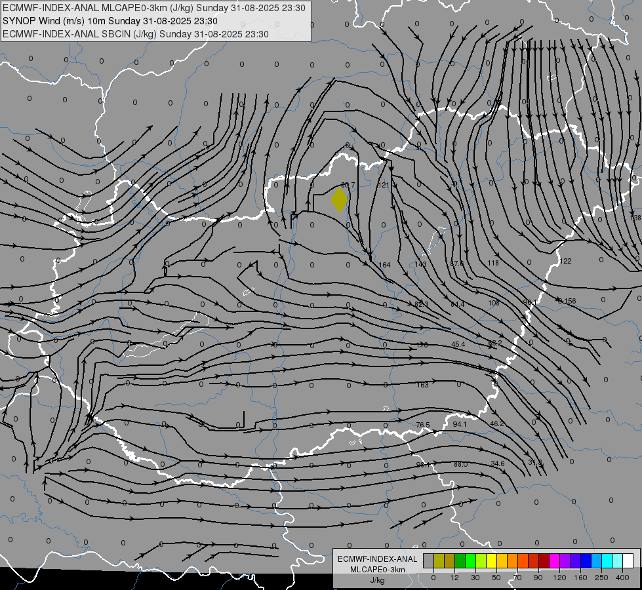
Task: Click the map value 143
Action: tap(420, 264)
